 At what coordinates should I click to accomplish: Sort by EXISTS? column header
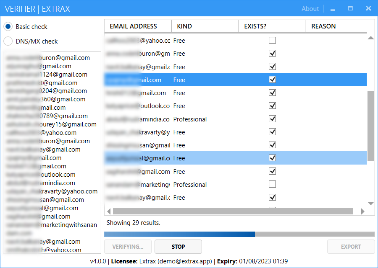pos(272,26)
